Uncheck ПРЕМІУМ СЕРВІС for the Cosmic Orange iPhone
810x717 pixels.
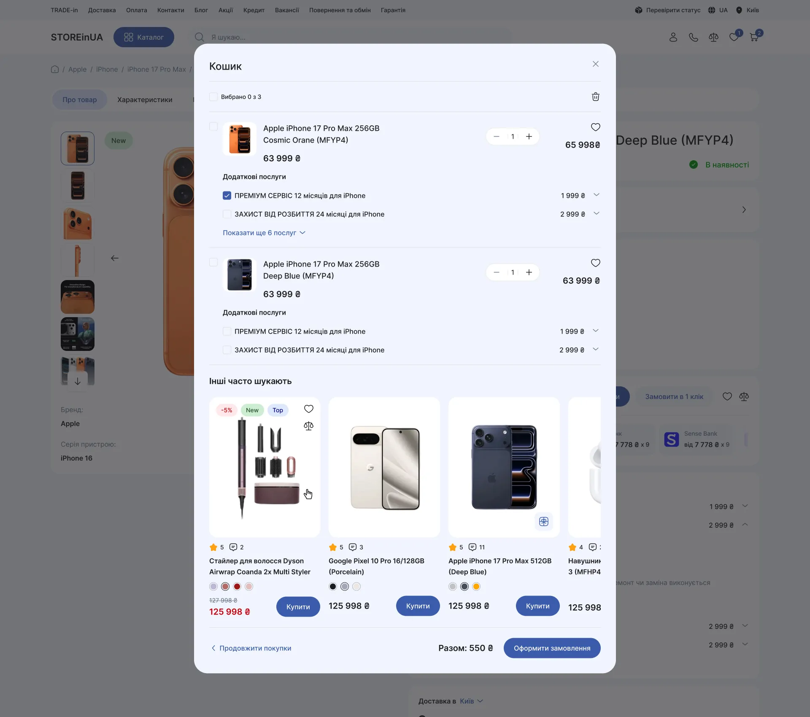tap(227, 195)
